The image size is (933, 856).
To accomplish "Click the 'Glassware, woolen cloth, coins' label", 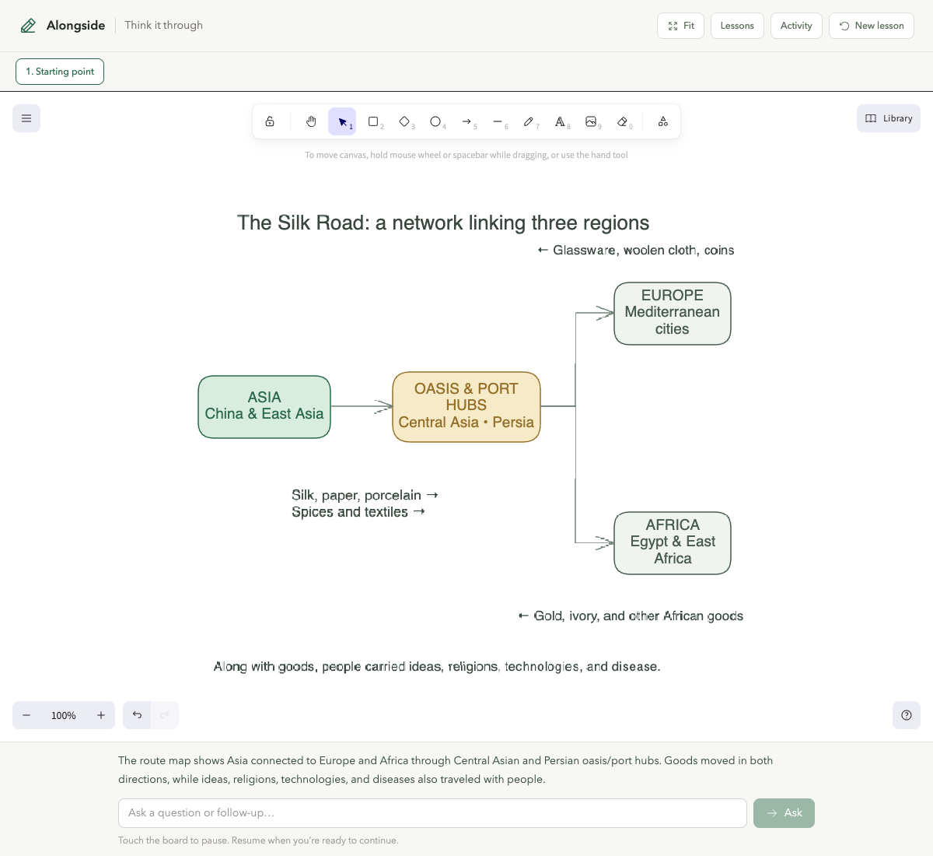I will [636, 251].
